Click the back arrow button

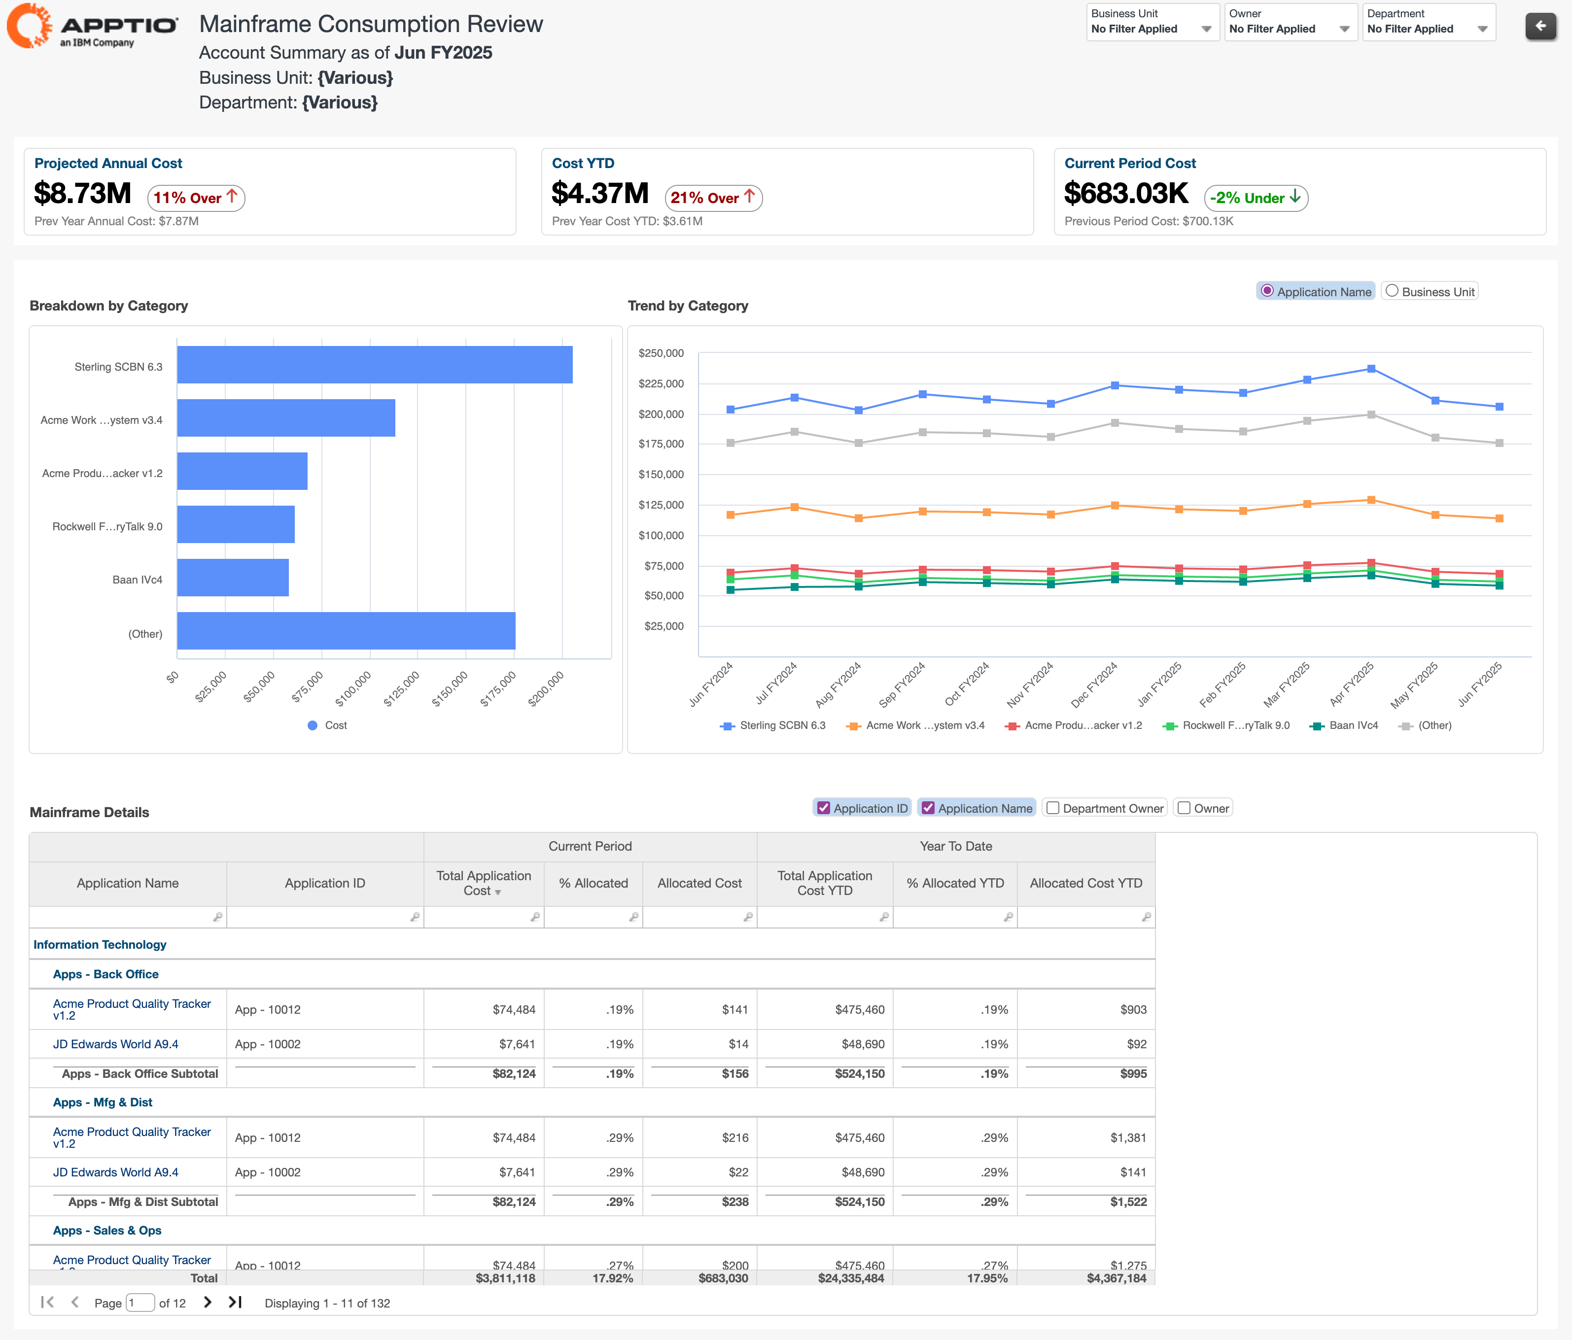(1540, 27)
